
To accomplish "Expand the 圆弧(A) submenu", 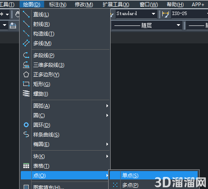I will point(65,106).
